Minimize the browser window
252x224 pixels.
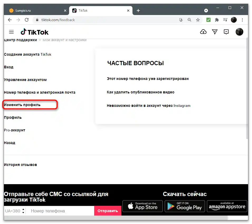click(218, 8)
